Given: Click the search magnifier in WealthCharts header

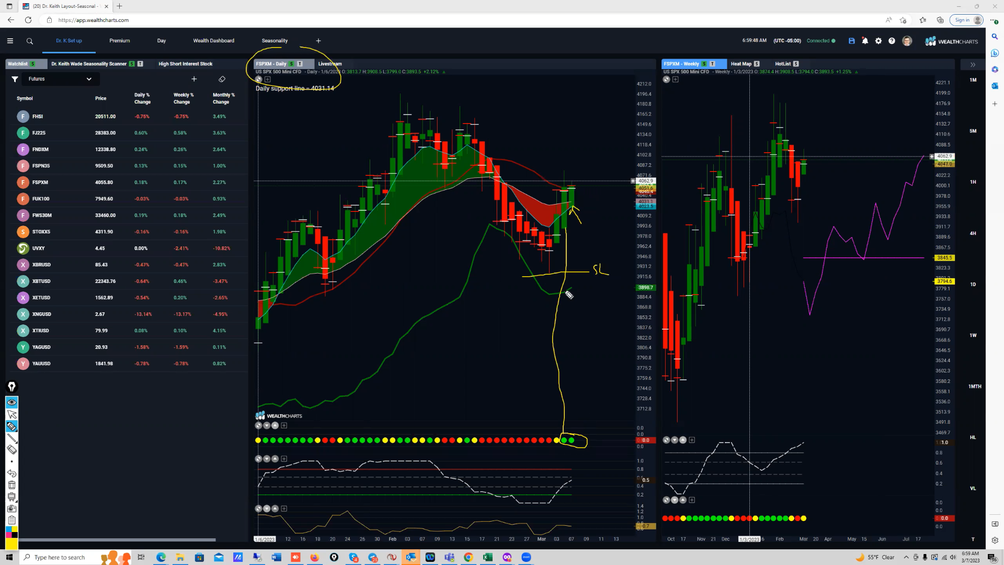Looking at the screenshot, I should [x=30, y=41].
